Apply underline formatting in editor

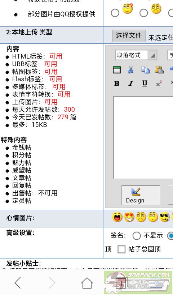tap(145, 84)
